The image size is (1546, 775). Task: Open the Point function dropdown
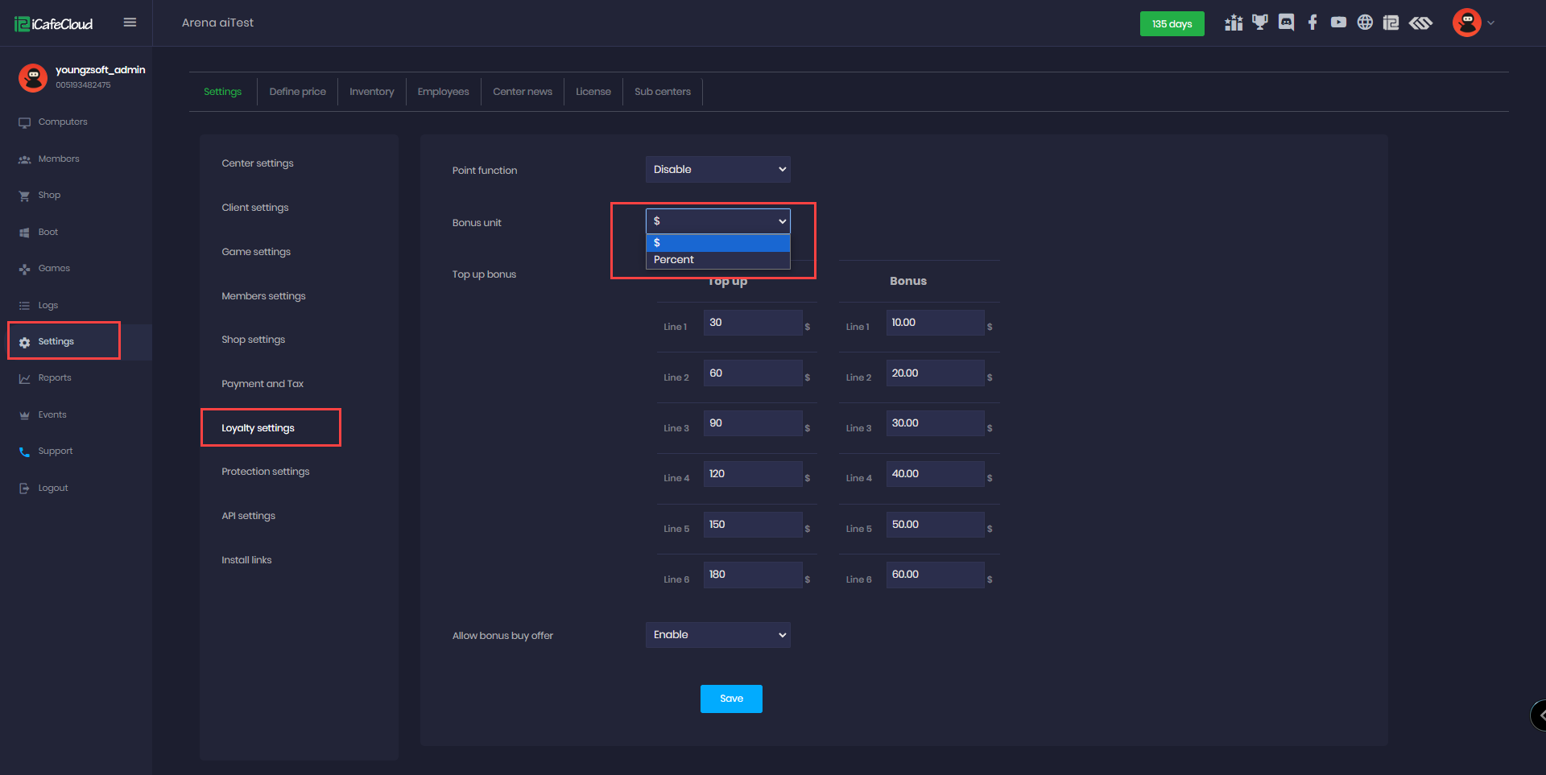click(x=717, y=170)
